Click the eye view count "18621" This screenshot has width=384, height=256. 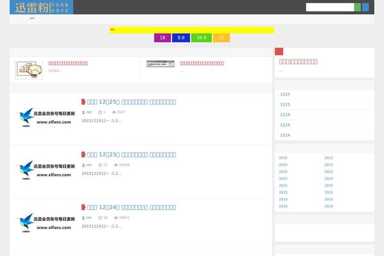pos(122,218)
